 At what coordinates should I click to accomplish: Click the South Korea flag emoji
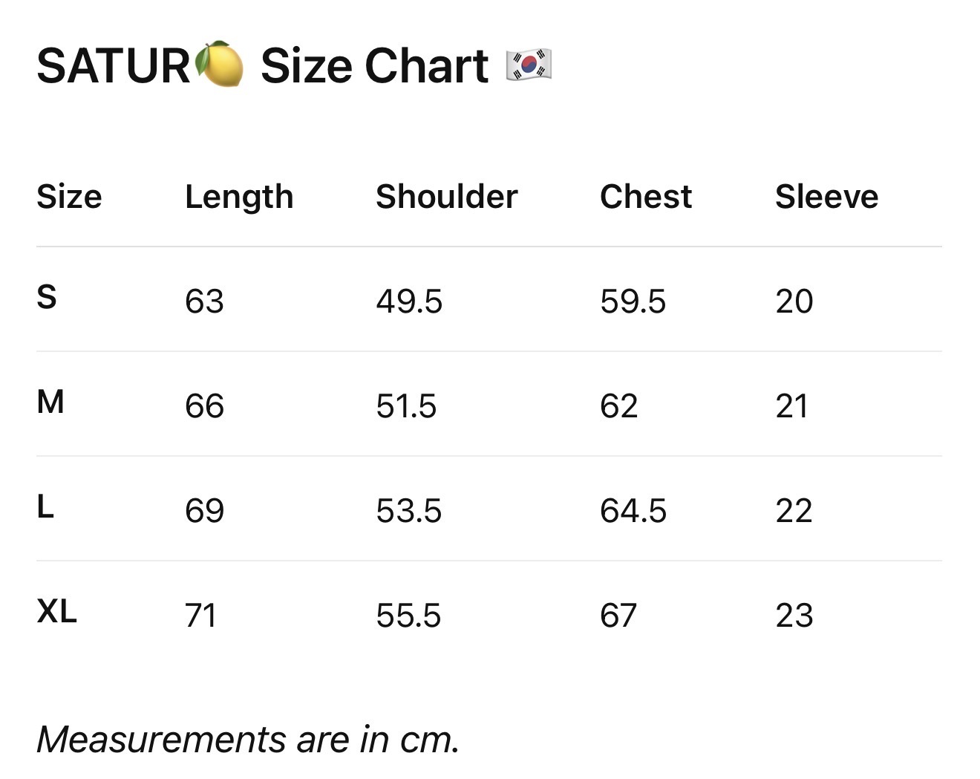529,65
